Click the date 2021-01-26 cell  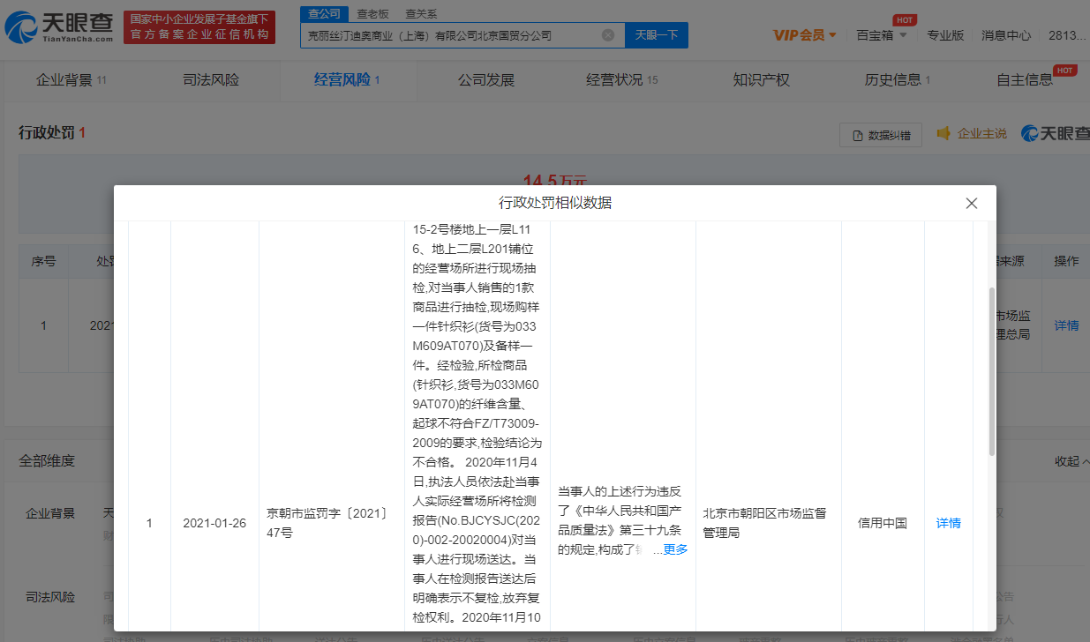(214, 523)
